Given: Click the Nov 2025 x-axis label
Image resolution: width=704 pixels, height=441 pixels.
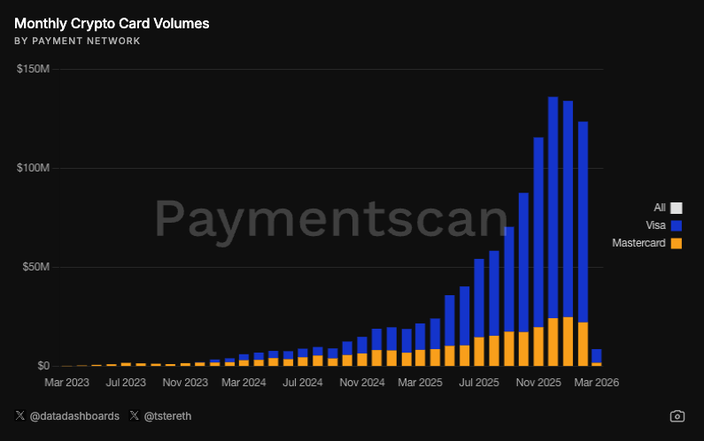Looking at the screenshot, I should click(538, 383).
